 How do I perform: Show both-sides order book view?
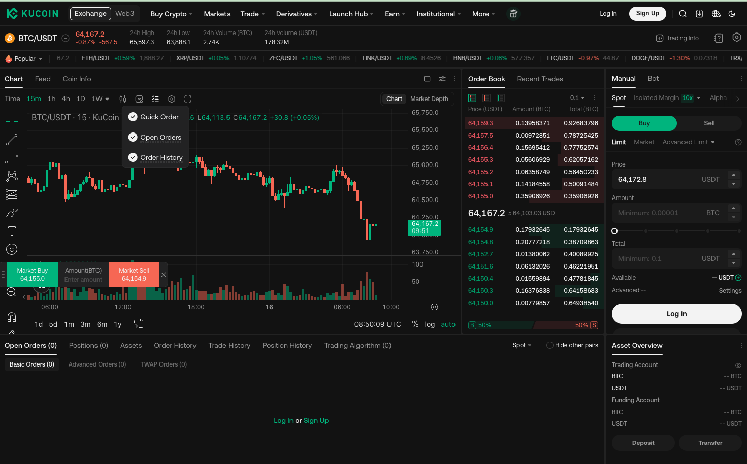tap(472, 98)
